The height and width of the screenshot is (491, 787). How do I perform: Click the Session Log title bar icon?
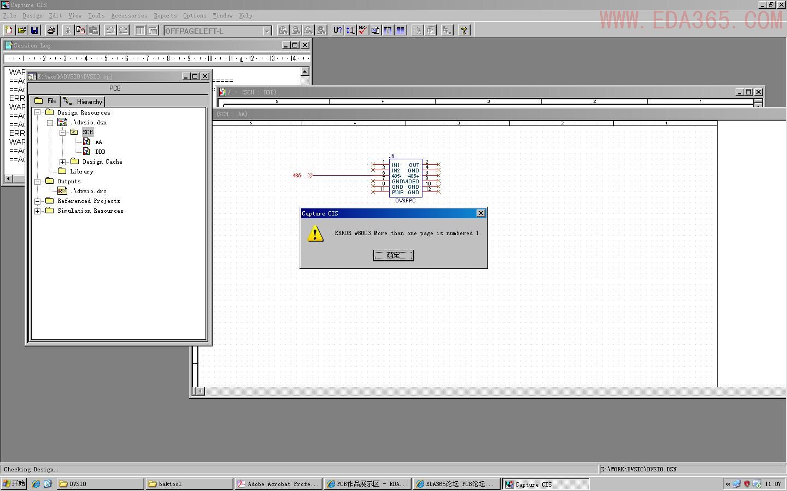(9, 45)
